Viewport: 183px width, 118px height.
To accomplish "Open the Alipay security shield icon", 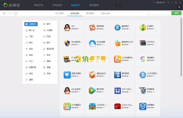I will click(67, 43).
